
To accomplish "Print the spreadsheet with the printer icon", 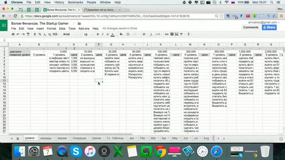I will click(x=13, y=34).
